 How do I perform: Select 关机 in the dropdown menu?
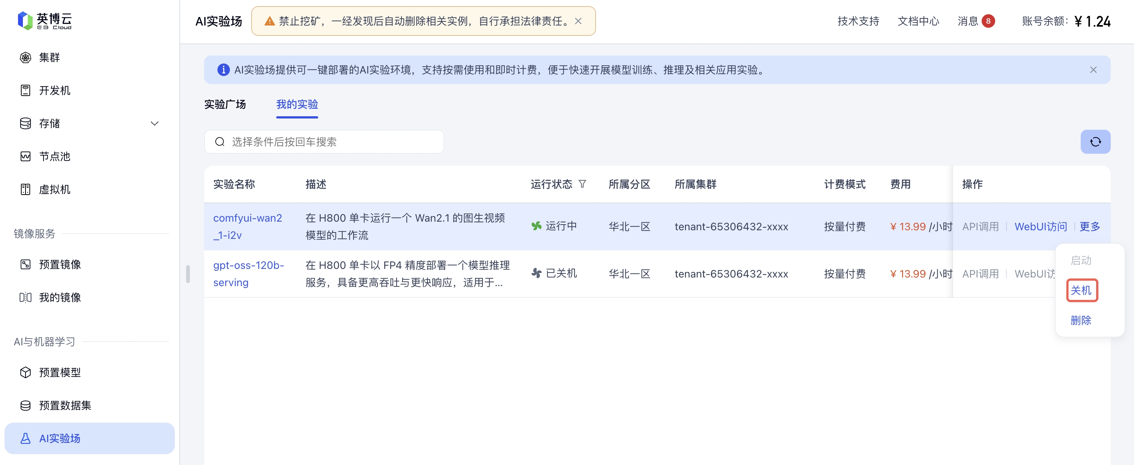1081,290
